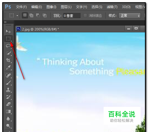Select the Quick Selection tool
Screen dimensions: 148x132
(8, 53)
